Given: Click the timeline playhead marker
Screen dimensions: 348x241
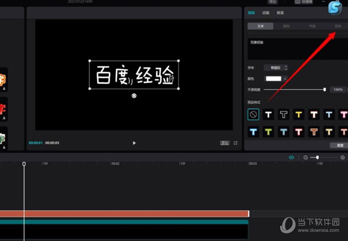Looking at the screenshot, I should [x=24, y=164].
